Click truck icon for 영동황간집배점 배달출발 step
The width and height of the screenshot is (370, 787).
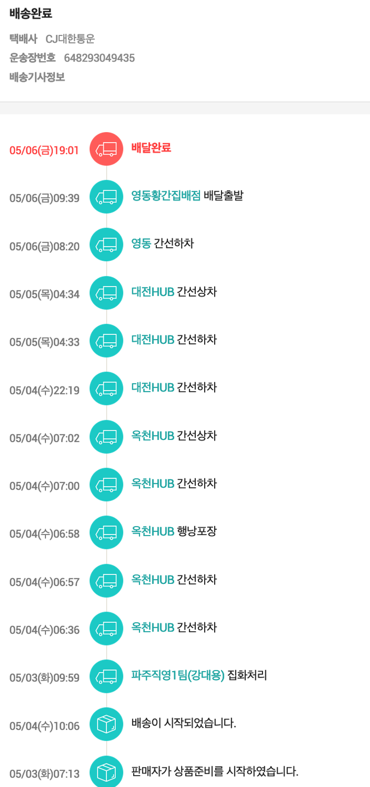[106, 197]
